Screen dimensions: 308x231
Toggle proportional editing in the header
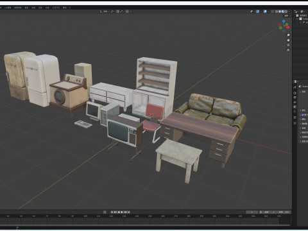[x=127, y=12]
